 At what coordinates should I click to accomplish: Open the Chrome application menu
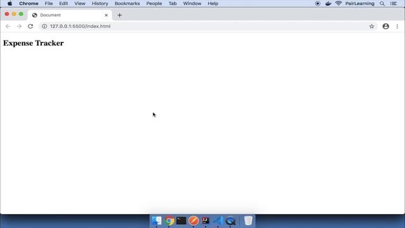(28, 4)
